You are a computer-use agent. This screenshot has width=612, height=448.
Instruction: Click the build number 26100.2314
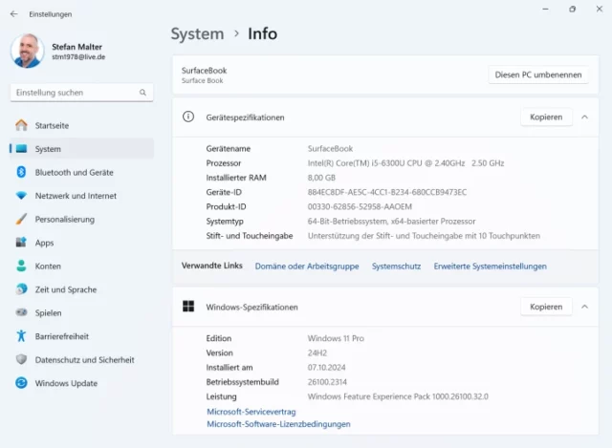tap(327, 382)
